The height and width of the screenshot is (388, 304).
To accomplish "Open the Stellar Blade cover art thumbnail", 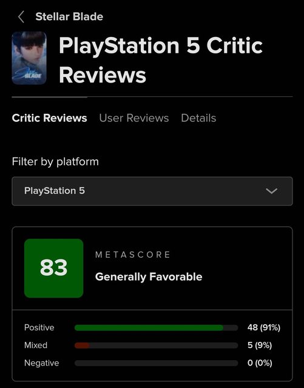I will tap(29, 58).
